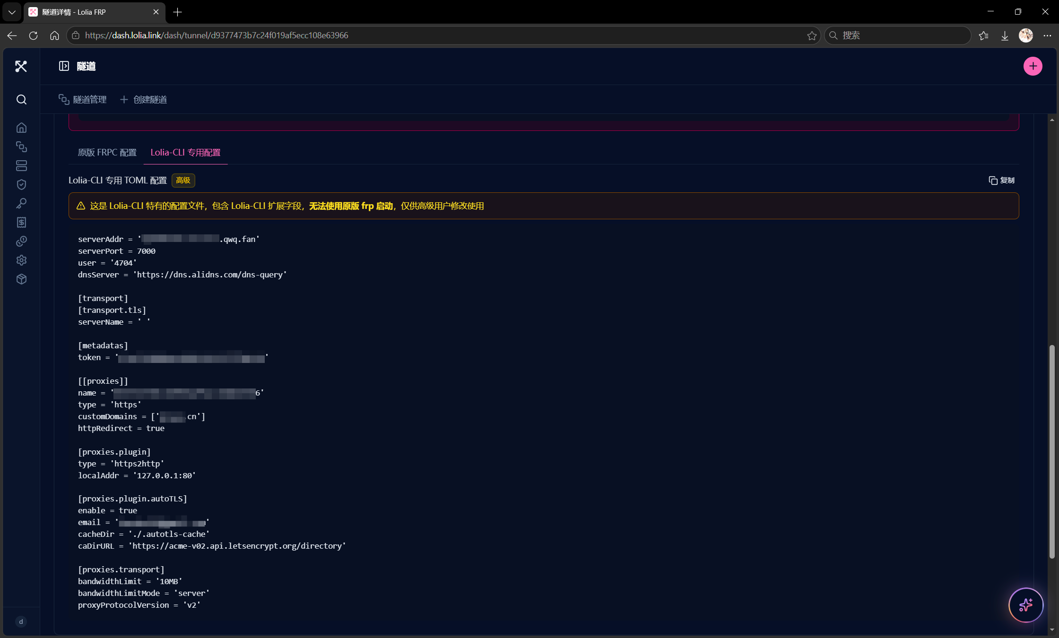The height and width of the screenshot is (638, 1059).
Task: Click the dnsServer alidns URL line
Action: [x=182, y=275]
